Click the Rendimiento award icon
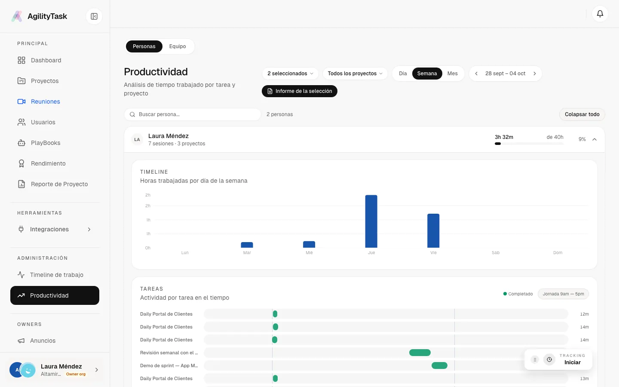This screenshot has height=387, width=619. [x=21, y=163]
